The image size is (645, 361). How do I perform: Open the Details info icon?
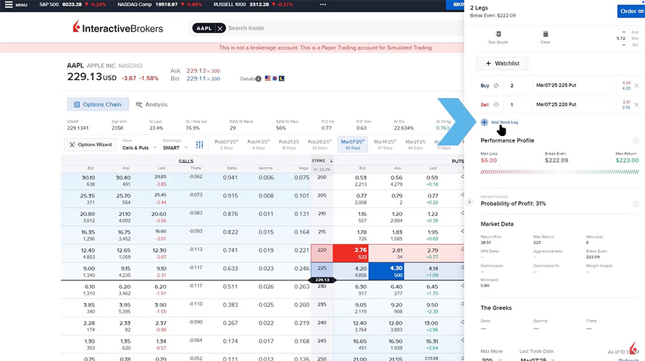[x=259, y=79]
